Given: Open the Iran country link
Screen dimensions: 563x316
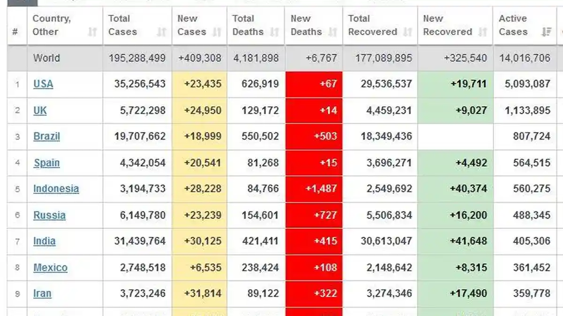Looking at the screenshot, I should point(42,294).
